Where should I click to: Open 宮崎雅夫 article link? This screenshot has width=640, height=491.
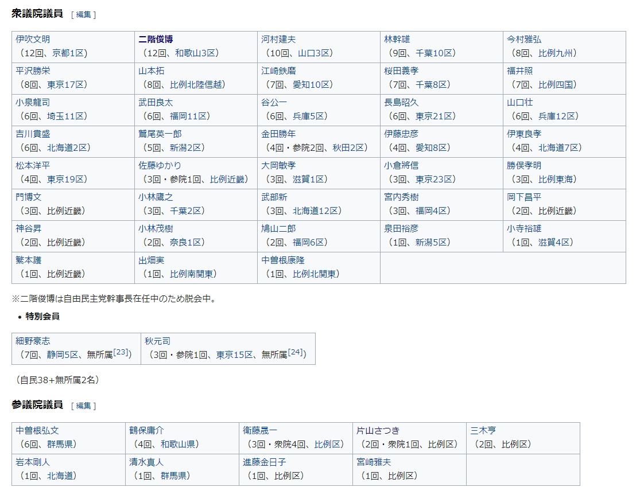pyautogui.click(x=374, y=462)
